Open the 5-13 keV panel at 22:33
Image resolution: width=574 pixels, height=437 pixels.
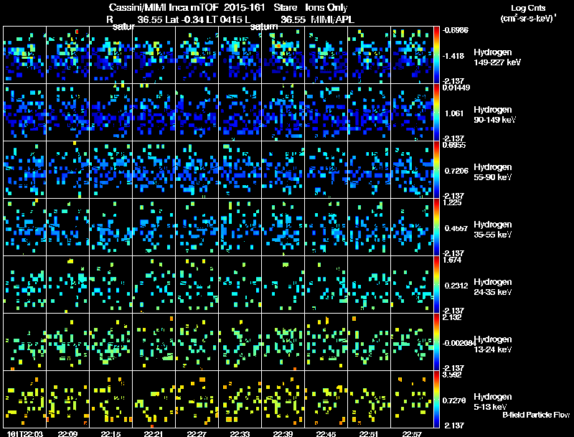(240, 399)
